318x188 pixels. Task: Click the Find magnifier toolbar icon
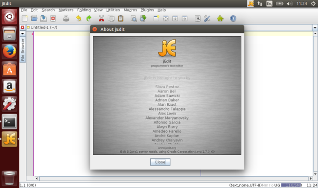[x=134, y=19]
